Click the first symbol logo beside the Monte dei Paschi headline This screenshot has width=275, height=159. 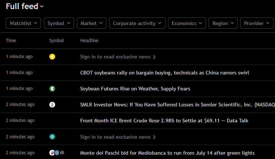pos(52,153)
